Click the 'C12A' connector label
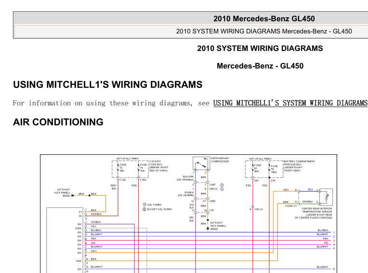This screenshot has width=368, height=273. point(122,180)
